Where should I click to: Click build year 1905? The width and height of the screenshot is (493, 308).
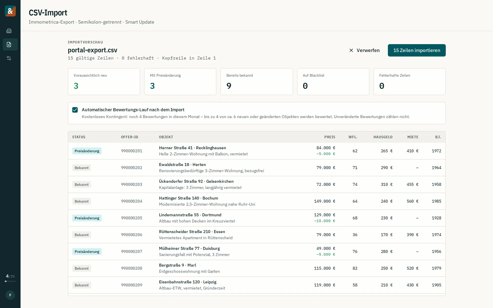[437, 285]
